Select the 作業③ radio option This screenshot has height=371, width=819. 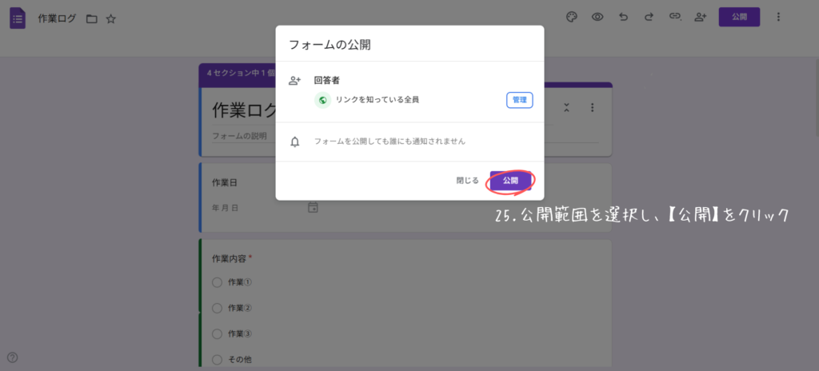coord(218,334)
